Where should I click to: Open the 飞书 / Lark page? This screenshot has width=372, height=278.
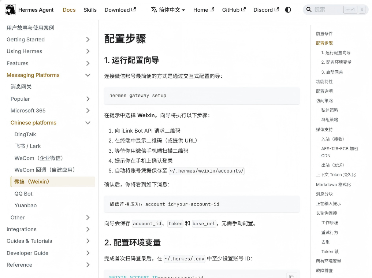(x=27, y=146)
